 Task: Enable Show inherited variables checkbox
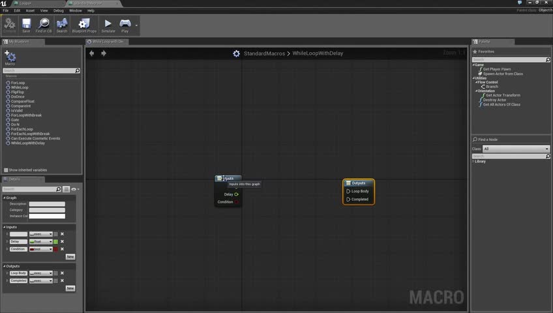[6, 170]
